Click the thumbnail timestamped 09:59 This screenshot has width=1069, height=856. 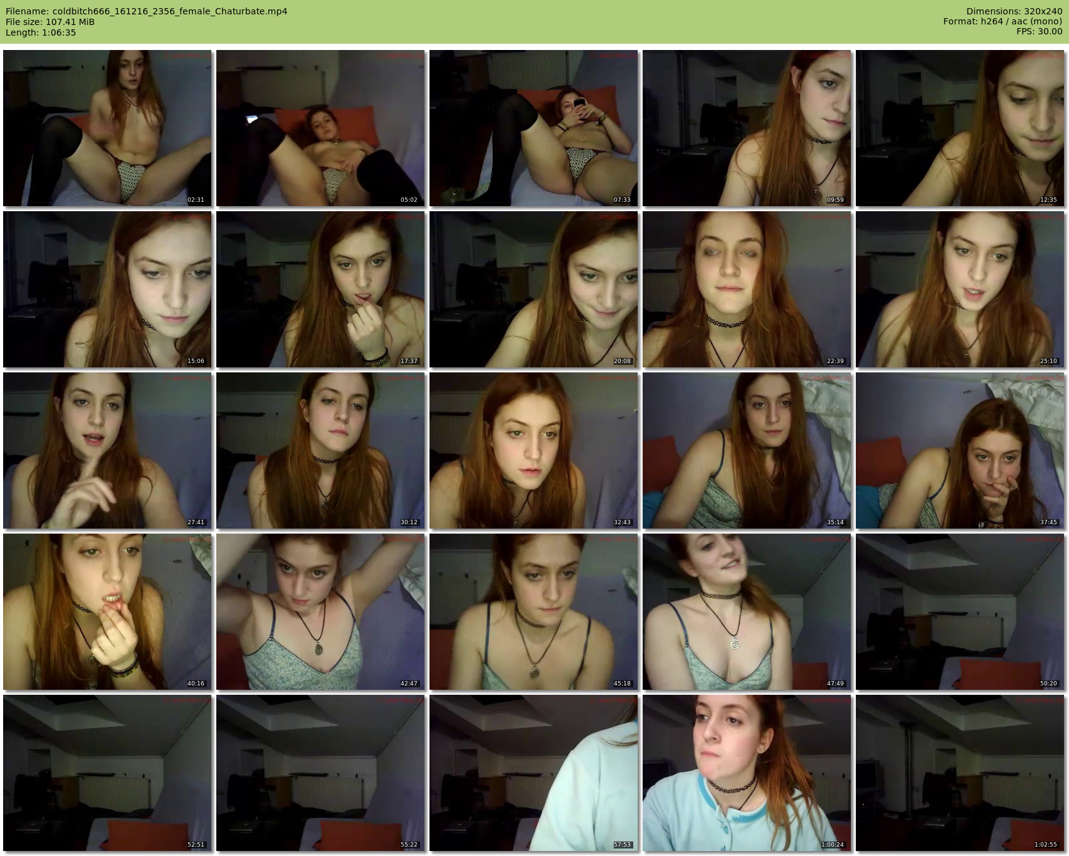pos(746,128)
